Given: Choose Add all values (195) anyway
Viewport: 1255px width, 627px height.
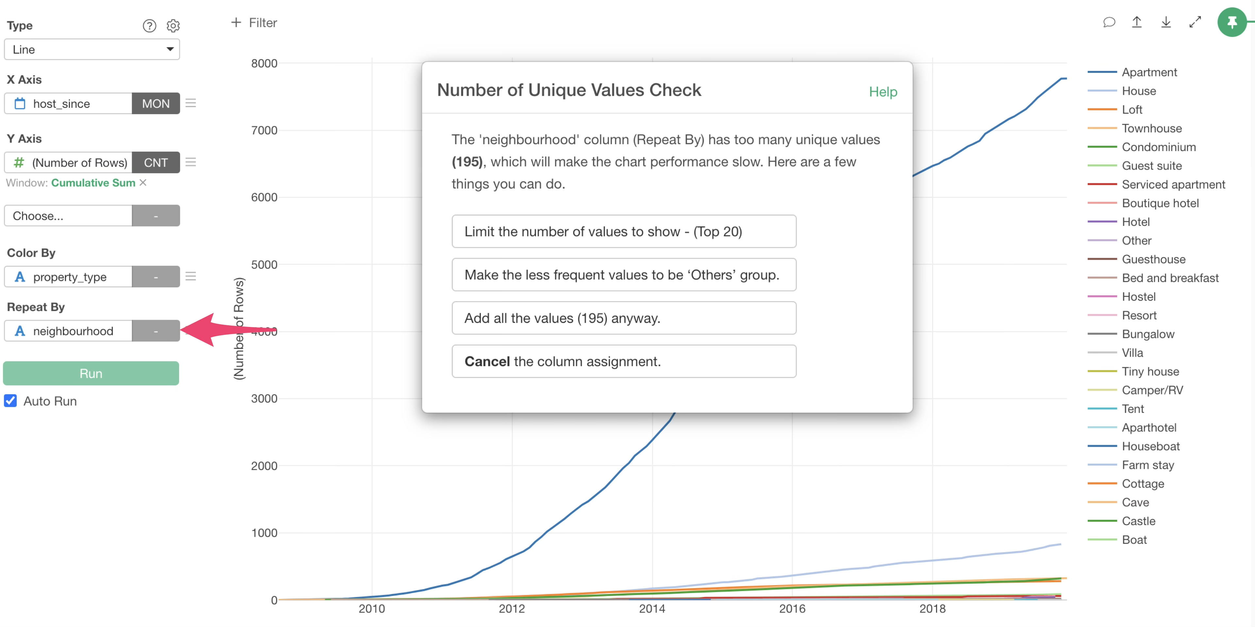Looking at the screenshot, I should coord(624,318).
